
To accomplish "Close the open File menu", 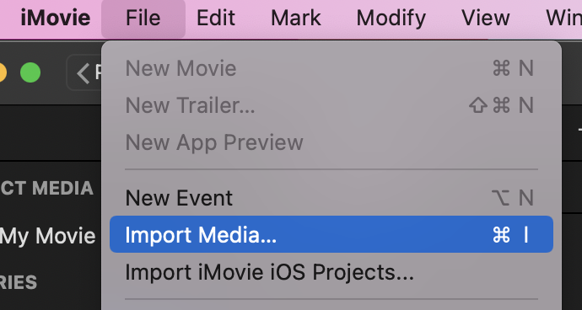I will (143, 18).
